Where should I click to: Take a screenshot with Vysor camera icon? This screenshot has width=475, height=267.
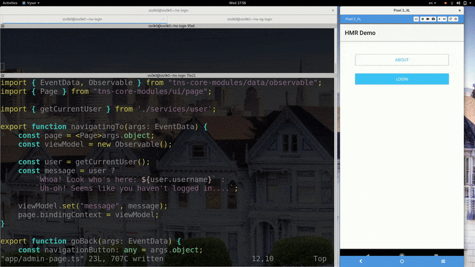pos(433,19)
